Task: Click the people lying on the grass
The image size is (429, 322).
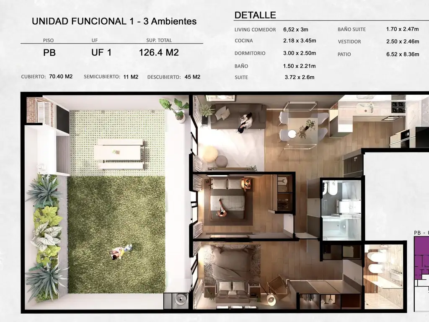Action: 121,252
